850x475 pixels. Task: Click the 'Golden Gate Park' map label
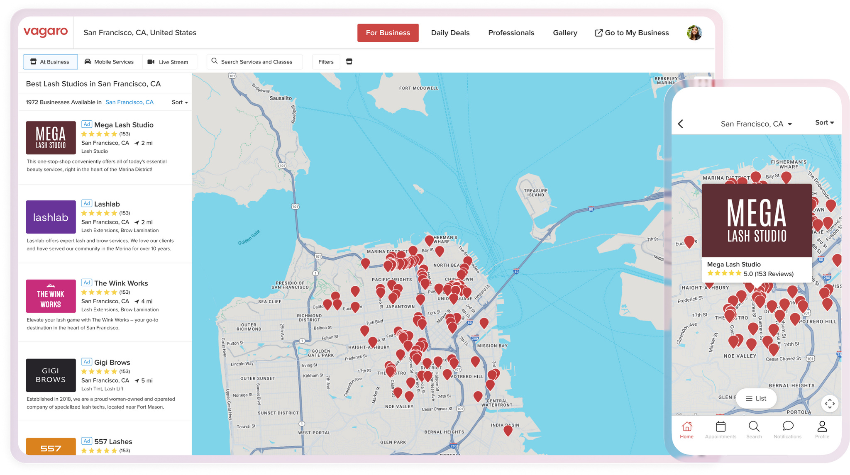321,353
